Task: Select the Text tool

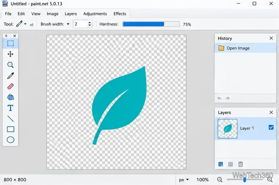Action: click(11, 108)
